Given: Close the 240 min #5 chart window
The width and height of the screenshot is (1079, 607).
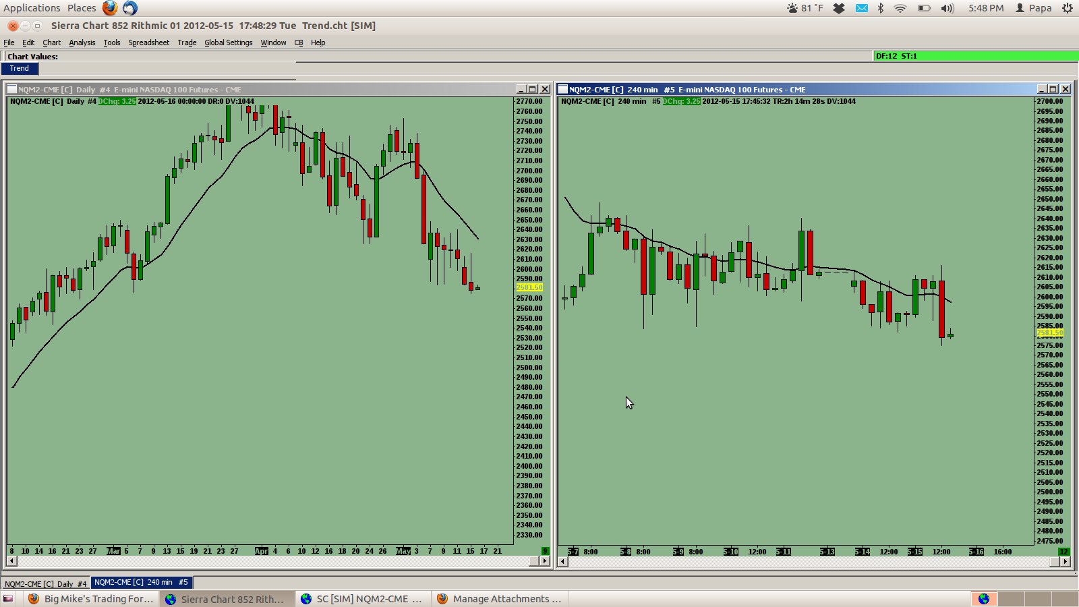Looking at the screenshot, I should (1066, 89).
